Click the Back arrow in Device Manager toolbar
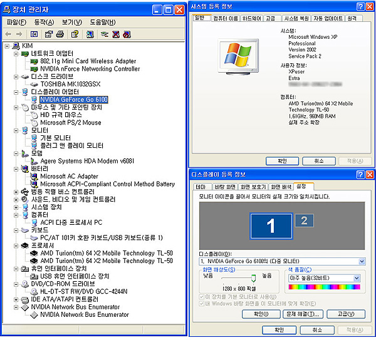 (8, 34)
